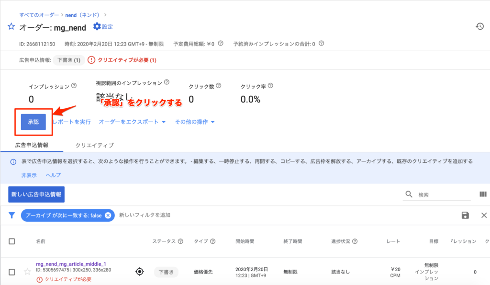This screenshot has height=285, width=490.
Task: Open help icon beside 進捗状況 column
Action: pos(355,241)
